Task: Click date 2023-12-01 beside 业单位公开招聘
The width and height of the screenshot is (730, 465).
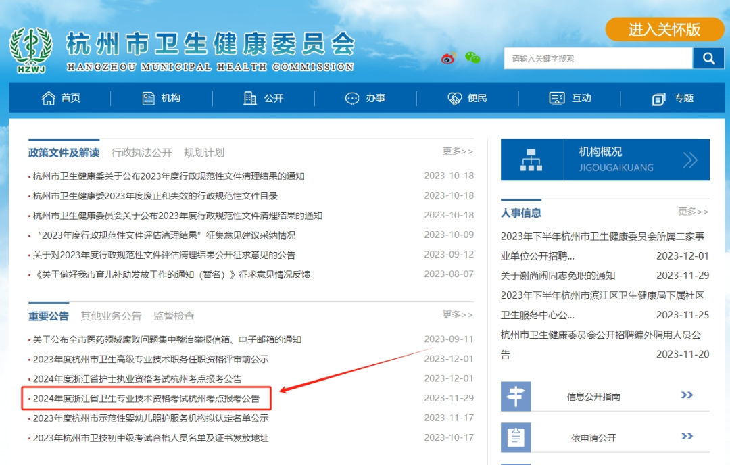Action: (683, 256)
